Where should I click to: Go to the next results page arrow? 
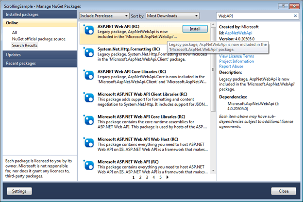pyautogui.click(x=168, y=177)
